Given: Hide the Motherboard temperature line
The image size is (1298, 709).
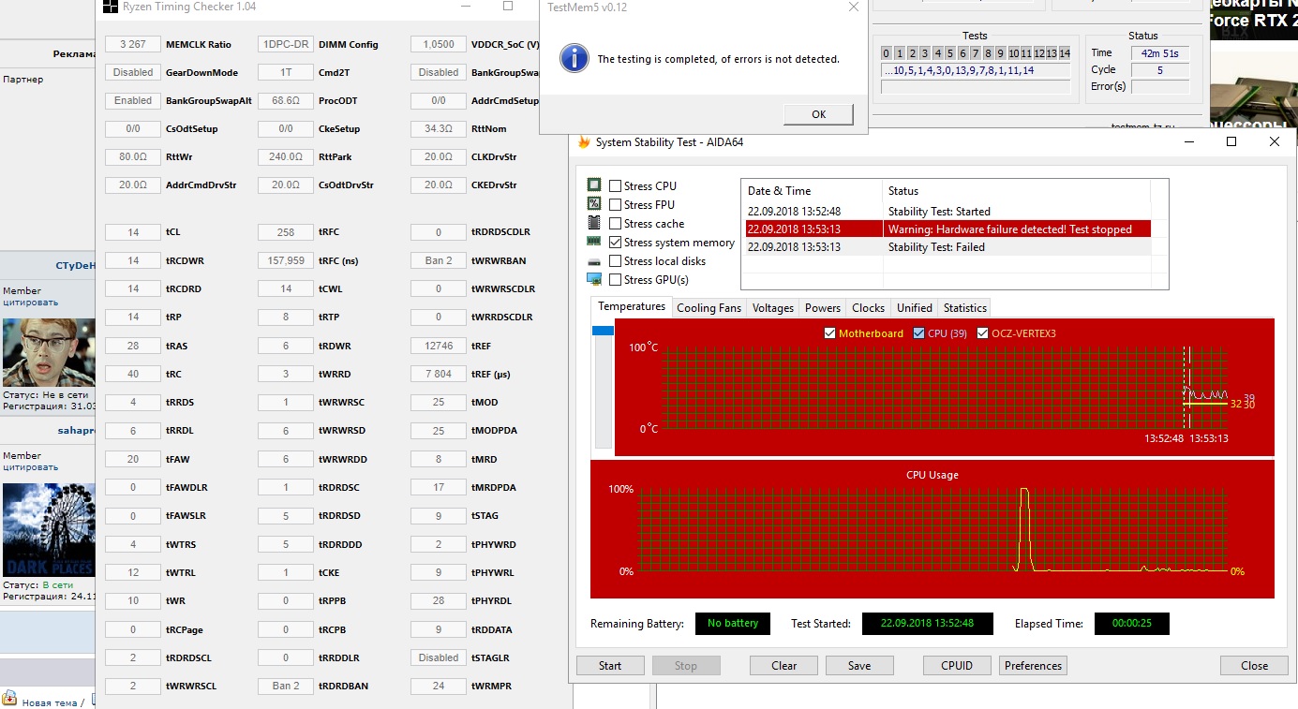Looking at the screenshot, I should [828, 333].
